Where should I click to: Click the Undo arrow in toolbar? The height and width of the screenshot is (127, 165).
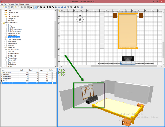16,7
